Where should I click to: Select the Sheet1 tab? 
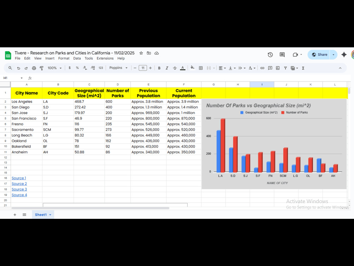coord(43,215)
